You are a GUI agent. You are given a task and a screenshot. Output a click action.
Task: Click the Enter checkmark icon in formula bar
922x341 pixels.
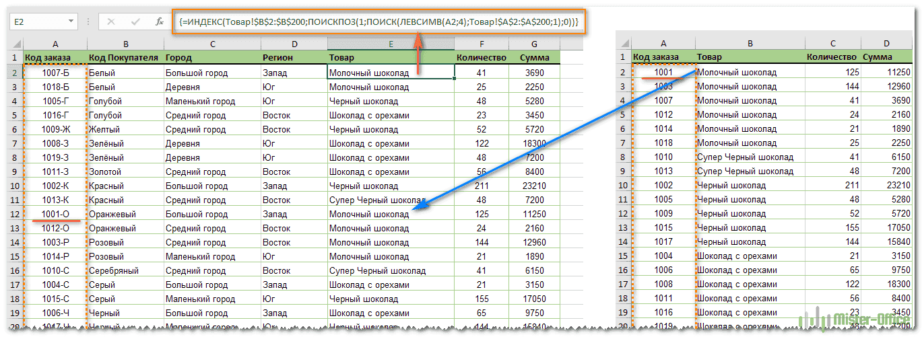click(x=135, y=22)
